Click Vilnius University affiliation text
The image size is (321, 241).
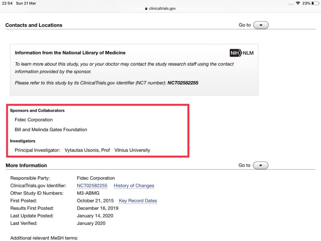tap(132, 150)
